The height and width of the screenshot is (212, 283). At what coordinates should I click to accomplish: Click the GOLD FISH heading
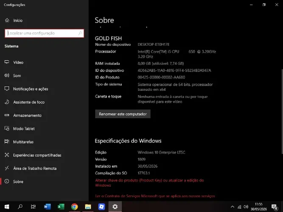point(108,38)
